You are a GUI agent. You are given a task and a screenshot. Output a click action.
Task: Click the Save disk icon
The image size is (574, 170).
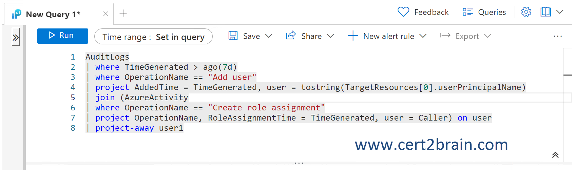point(233,36)
